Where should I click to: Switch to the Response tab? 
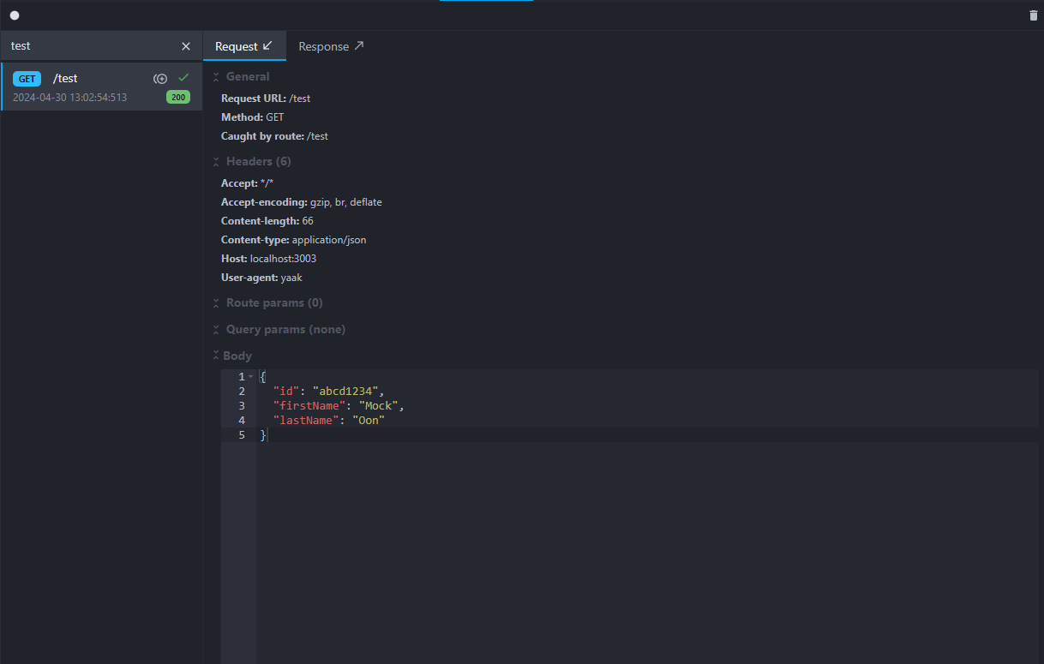click(x=331, y=46)
